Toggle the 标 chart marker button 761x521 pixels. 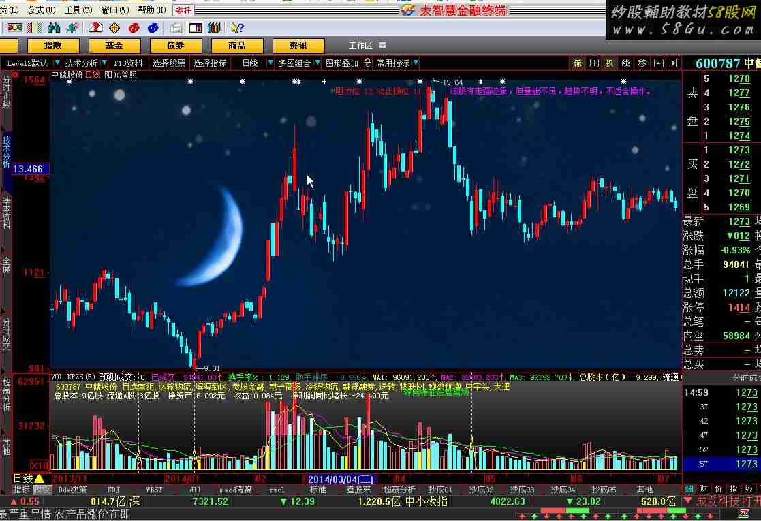point(578,63)
